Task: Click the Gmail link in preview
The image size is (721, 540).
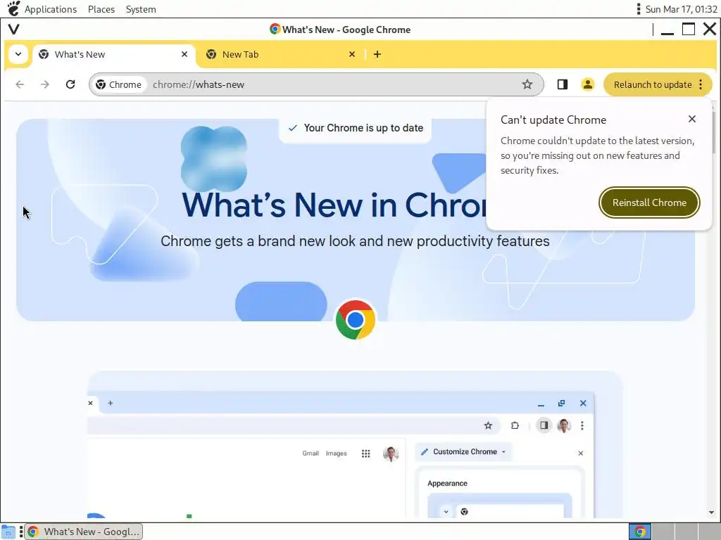Action: click(311, 454)
